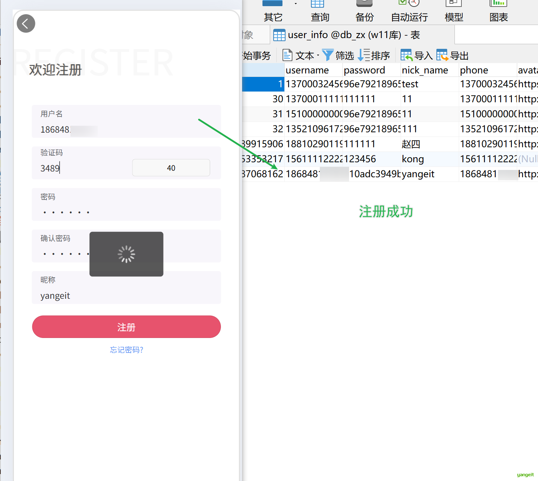Screen dimensions: 538x481
Task: Click the verification code countdown button
Action: pos(171,168)
